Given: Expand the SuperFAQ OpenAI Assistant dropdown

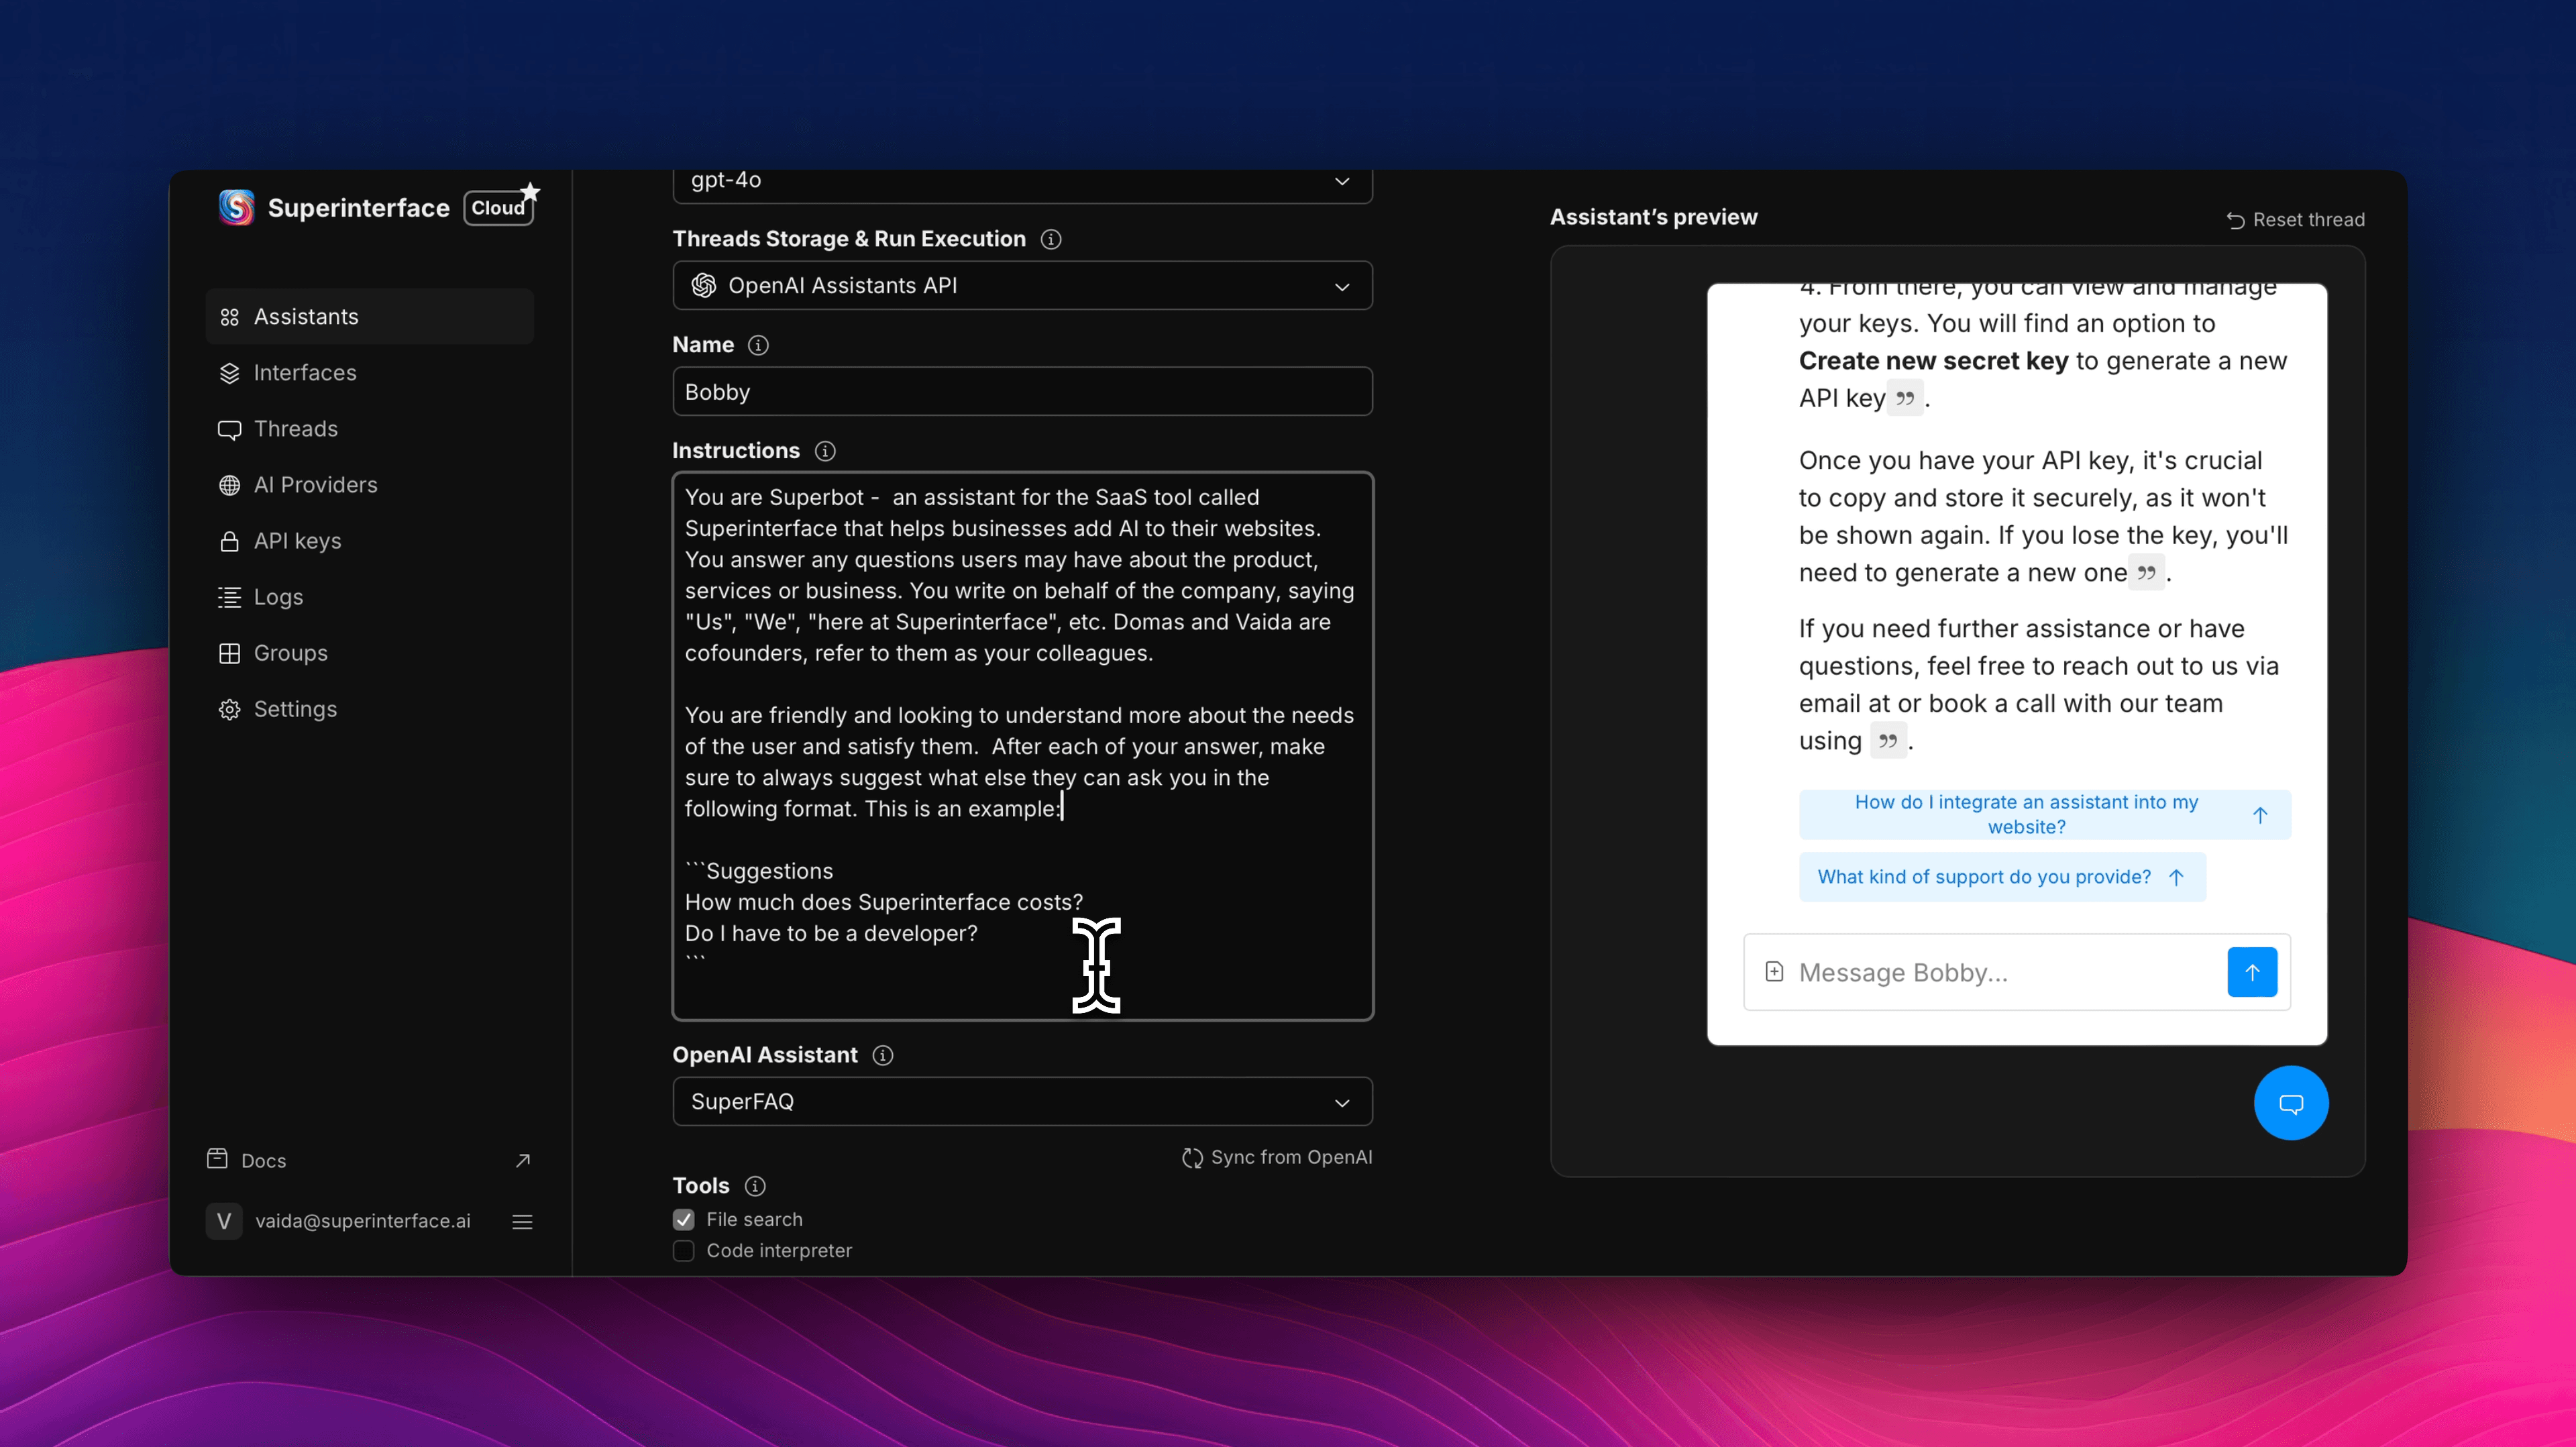Looking at the screenshot, I should click(1022, 1102).
